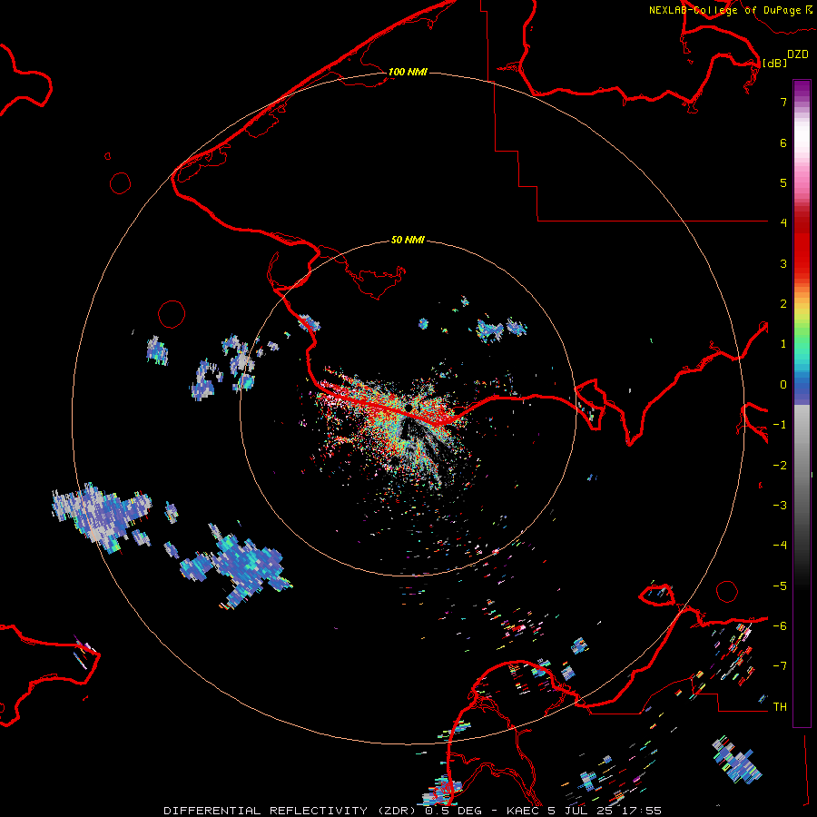The height and width of the screenshot is (817, 817).
Task: Click the 2 tick label on the scale
Action: [x=783, y=304]
